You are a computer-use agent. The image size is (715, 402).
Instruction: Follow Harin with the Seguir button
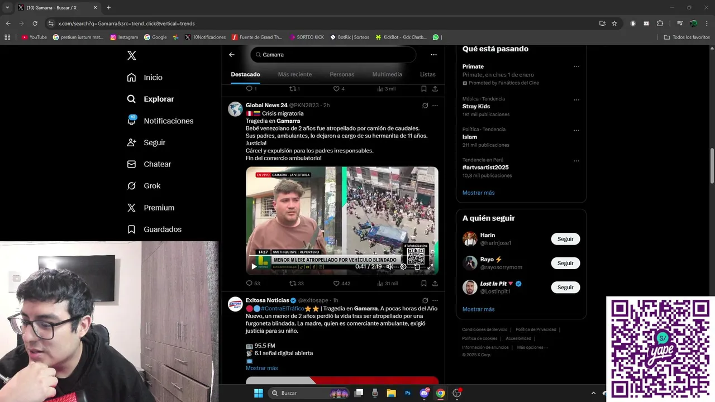565,239
